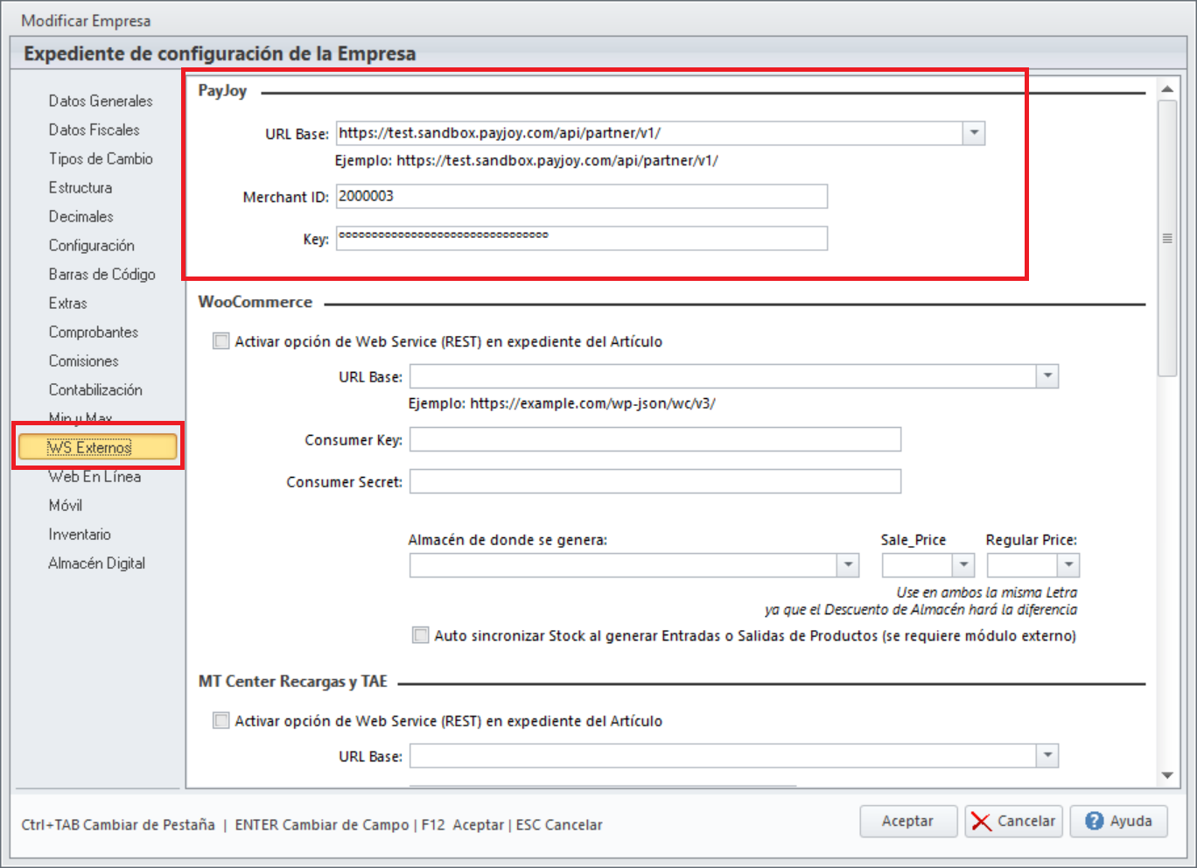The image size is (1197, 868).
Task: Open the MT Center URL Base dropdown
Action: pyautogui.click(x=1047, y=756)
